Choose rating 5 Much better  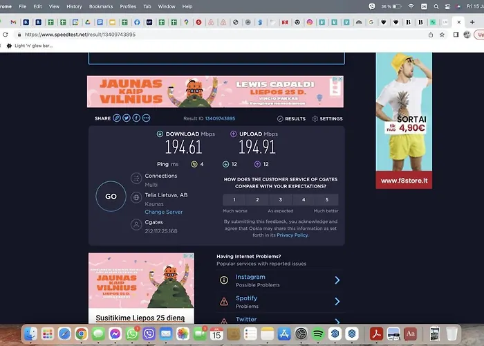[x=326, y=199]
